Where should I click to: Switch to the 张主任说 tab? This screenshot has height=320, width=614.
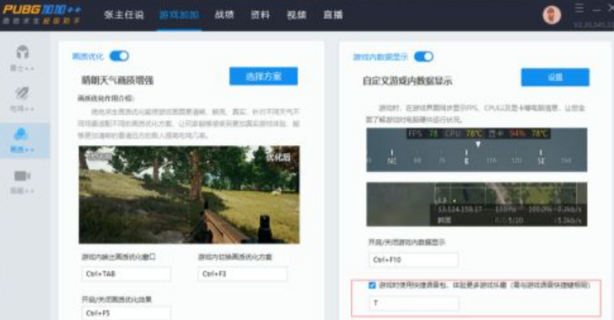124,15
